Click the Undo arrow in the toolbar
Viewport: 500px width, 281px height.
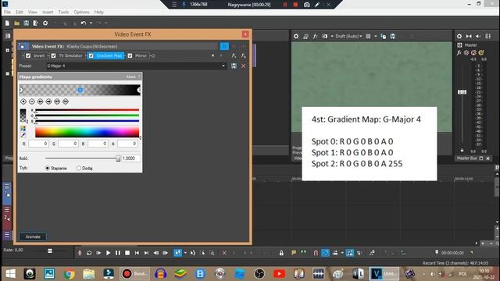click(x=84, y=23)
